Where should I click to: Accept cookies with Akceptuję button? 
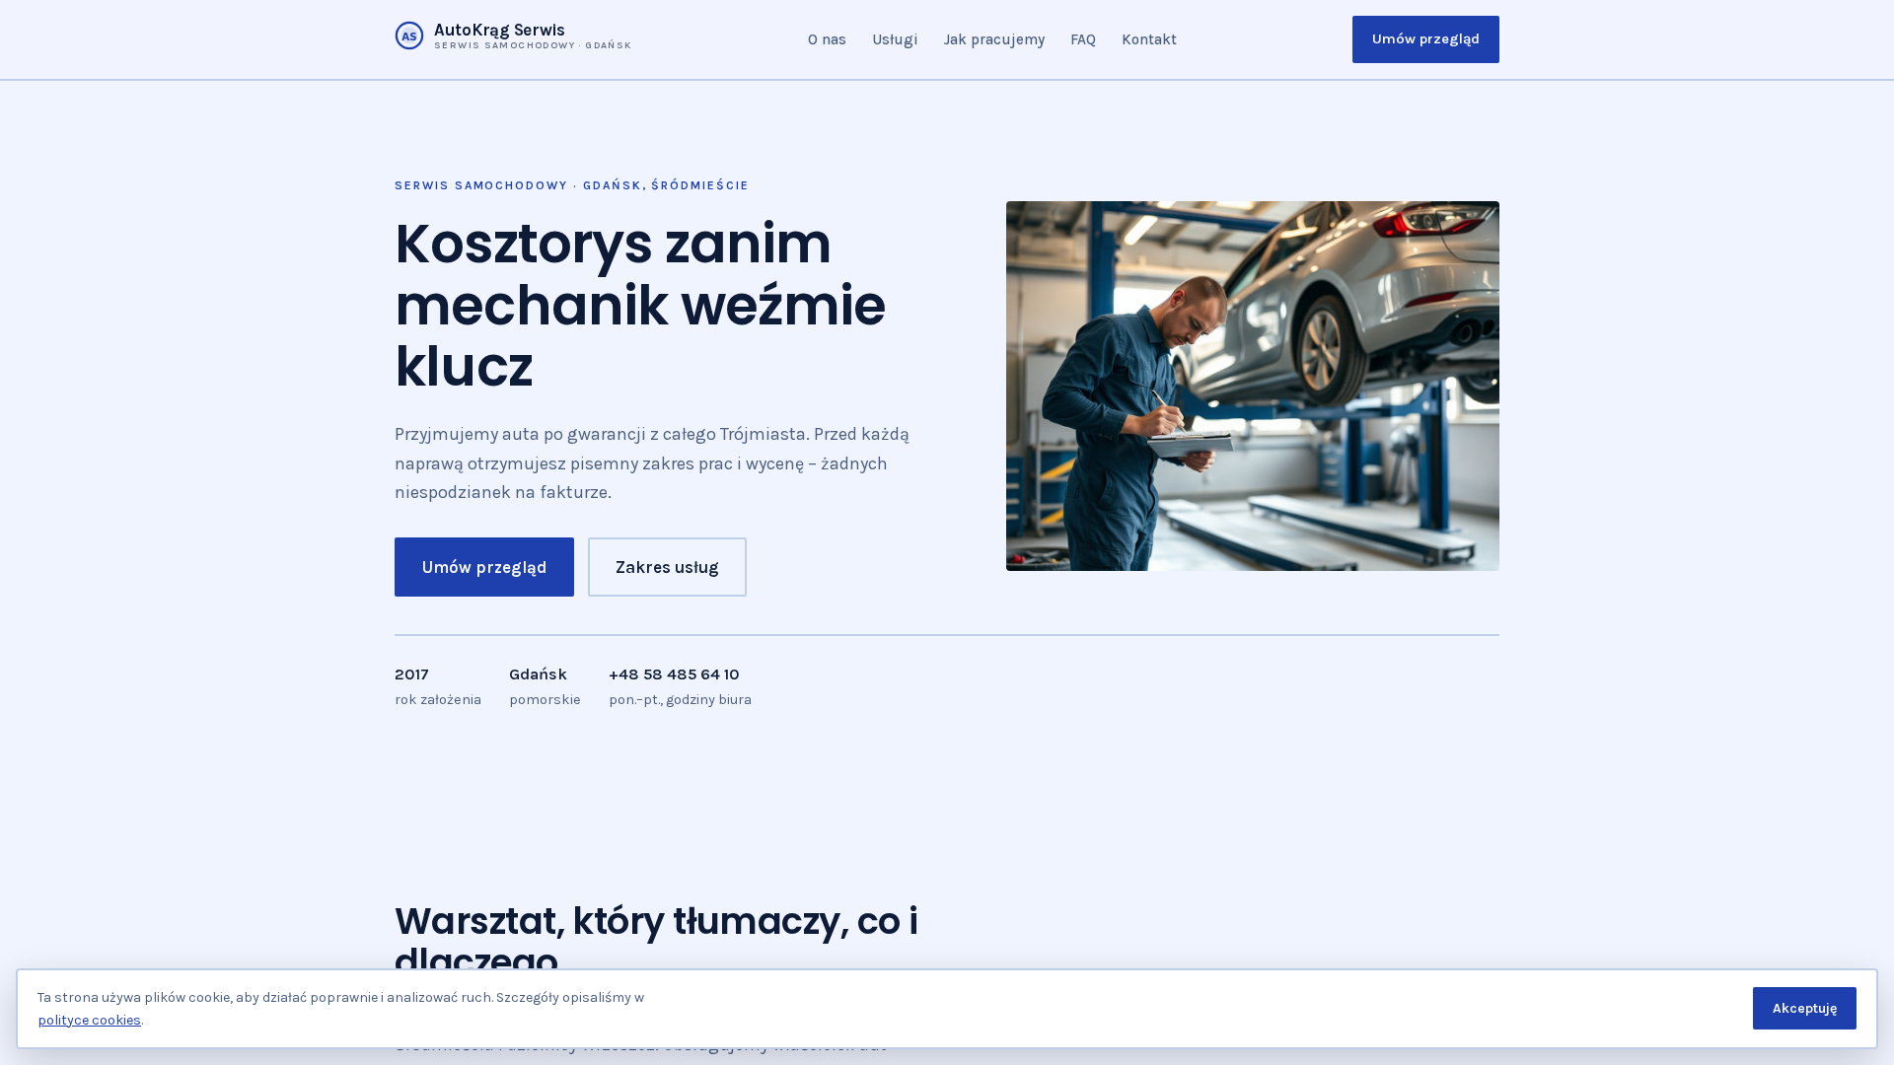(x=1804, y=1008)
